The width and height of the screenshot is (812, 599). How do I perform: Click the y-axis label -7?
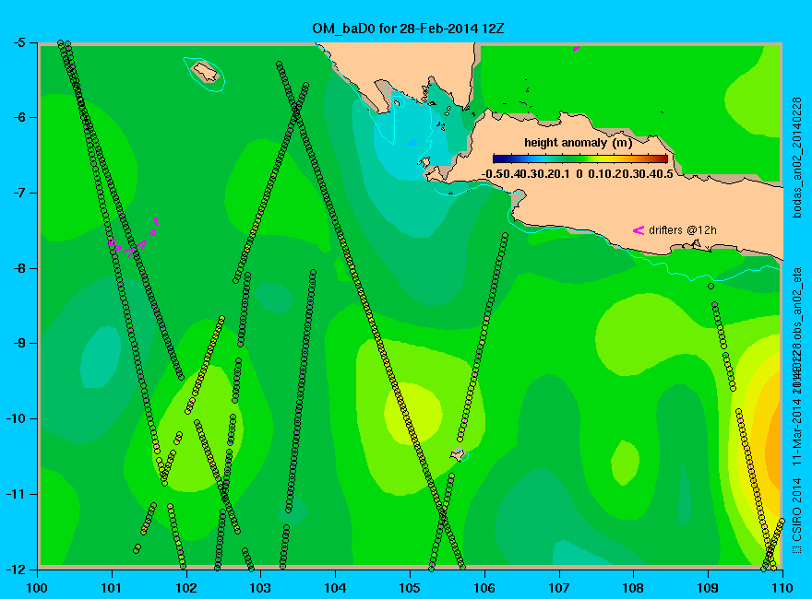click(x=18, y=193)
